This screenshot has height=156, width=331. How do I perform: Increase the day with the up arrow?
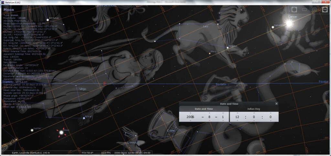223,113
